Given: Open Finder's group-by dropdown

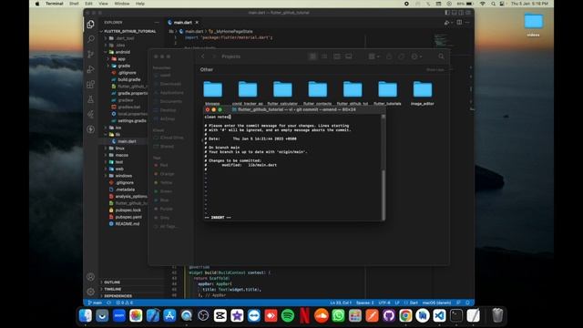Looking at the screenshot, I should pos(373,56).
